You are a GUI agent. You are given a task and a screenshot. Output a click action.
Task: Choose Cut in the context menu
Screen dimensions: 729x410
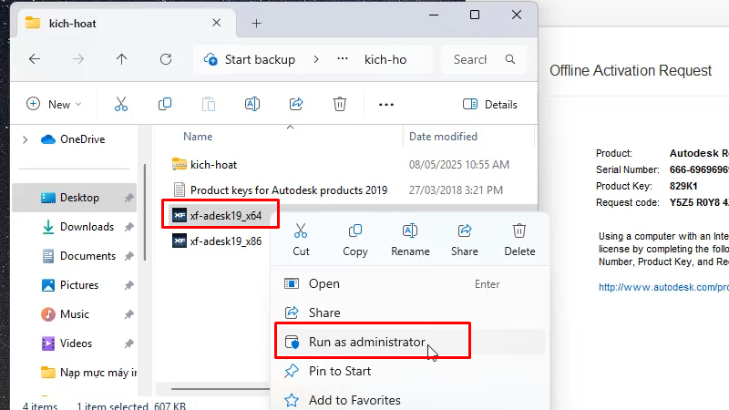coord(301,240)
